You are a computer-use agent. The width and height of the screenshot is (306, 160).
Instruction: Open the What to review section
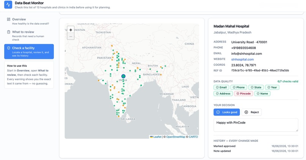click(29, 36)
